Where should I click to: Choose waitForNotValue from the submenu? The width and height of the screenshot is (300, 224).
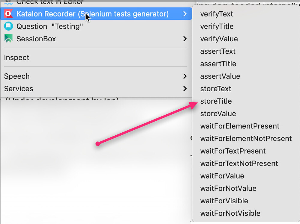(x=228, y=188)
